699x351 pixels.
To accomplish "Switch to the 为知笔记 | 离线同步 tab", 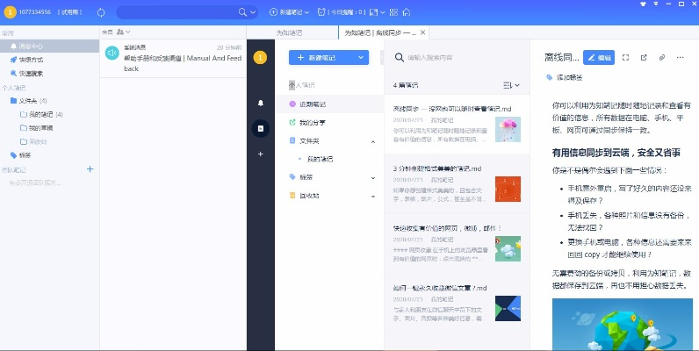I will pyautogui.click(x=380, y=32).
